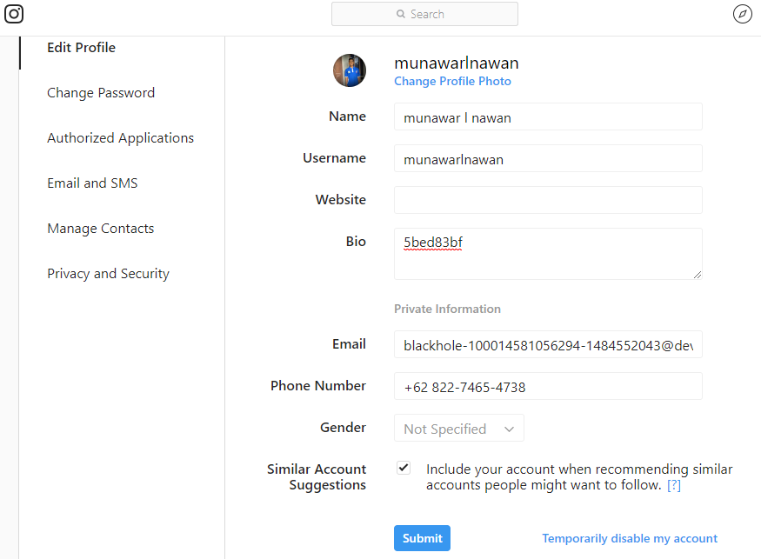
Task: Click into the Name field
Action: (548, 116)
